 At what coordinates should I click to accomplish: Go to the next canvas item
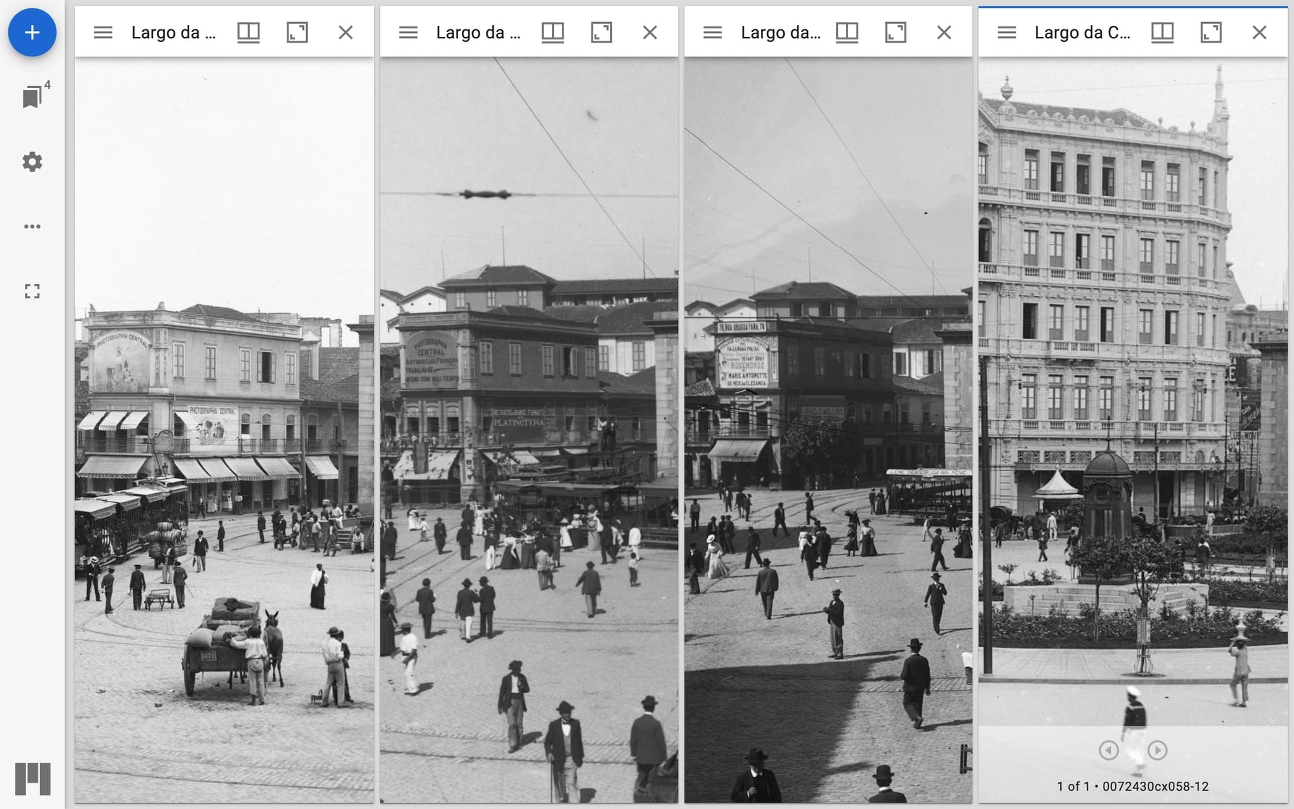click(x=1157, y=750)
